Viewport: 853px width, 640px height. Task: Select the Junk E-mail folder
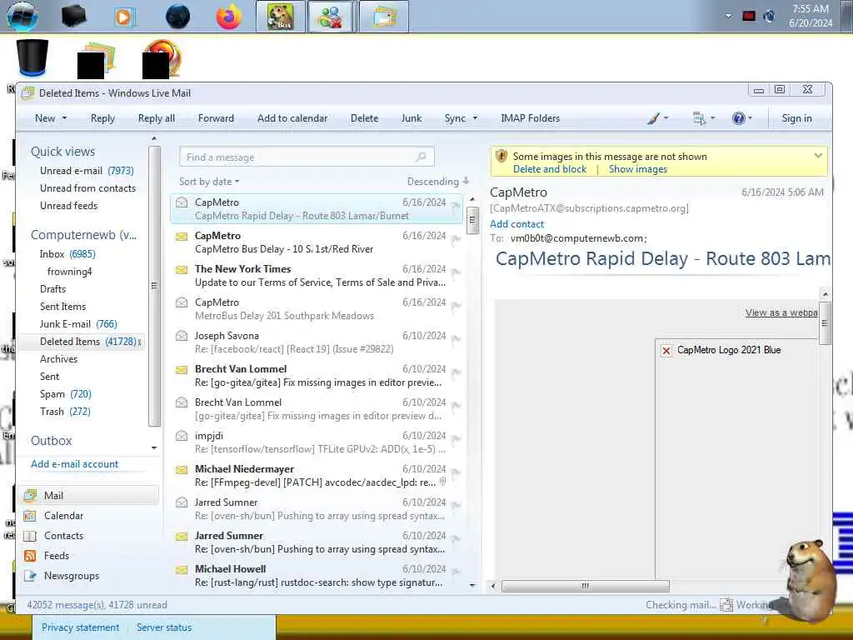78,324
